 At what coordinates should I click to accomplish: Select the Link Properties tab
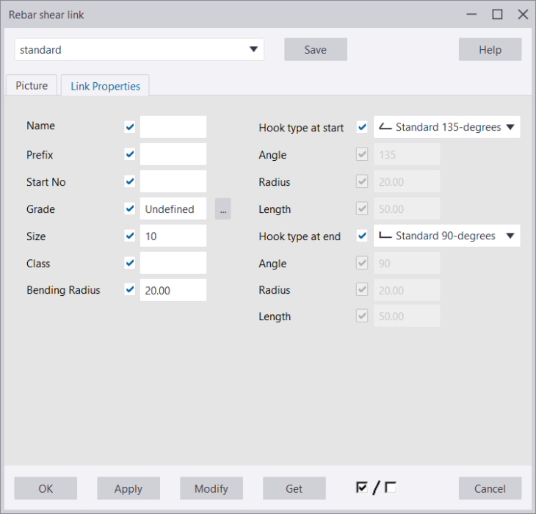pyautogui.click(x=105, y=86)
